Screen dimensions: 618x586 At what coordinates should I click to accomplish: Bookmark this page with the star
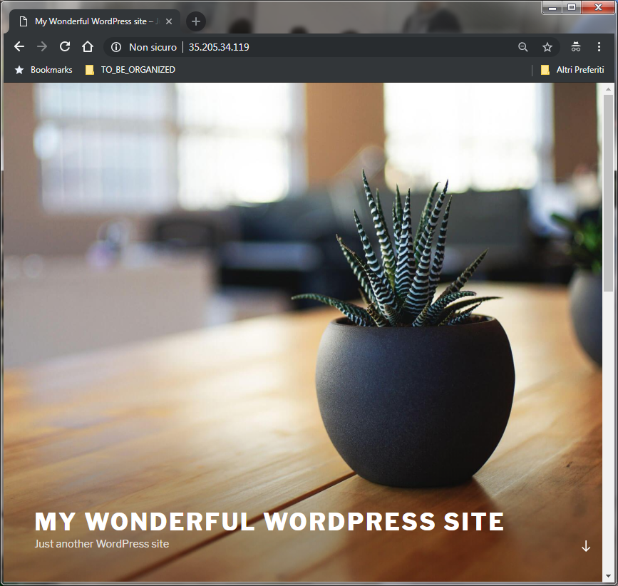click(x=547, y=47)
